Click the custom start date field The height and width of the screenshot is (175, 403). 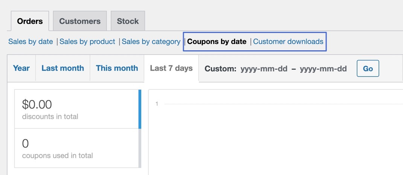coord(263,69)
